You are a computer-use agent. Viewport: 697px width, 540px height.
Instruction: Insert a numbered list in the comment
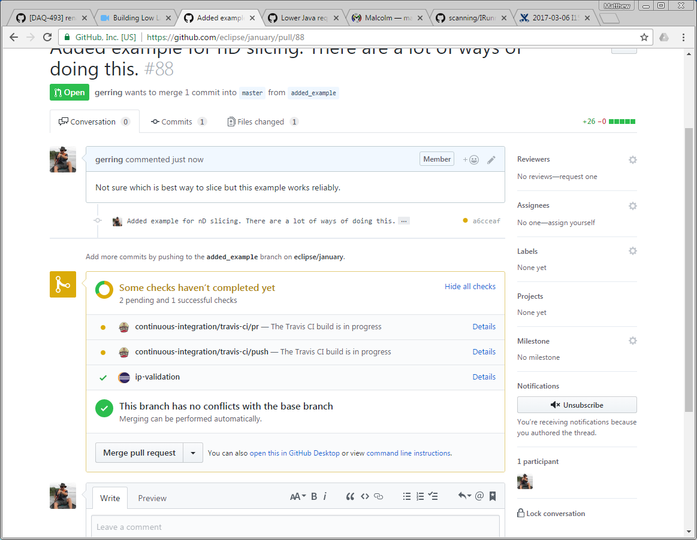(x=420, y=496)
